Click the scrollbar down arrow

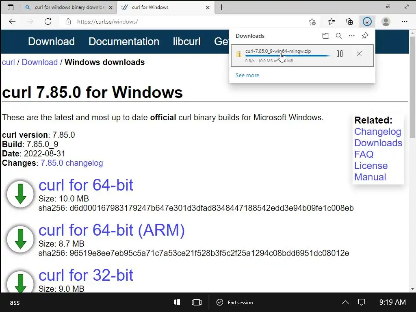[x=412, y=289]
